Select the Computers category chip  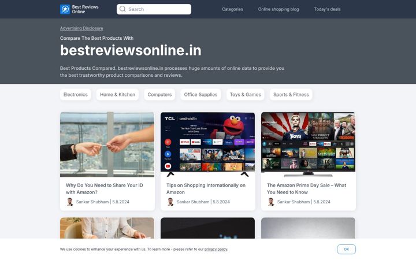coord(159,94)
